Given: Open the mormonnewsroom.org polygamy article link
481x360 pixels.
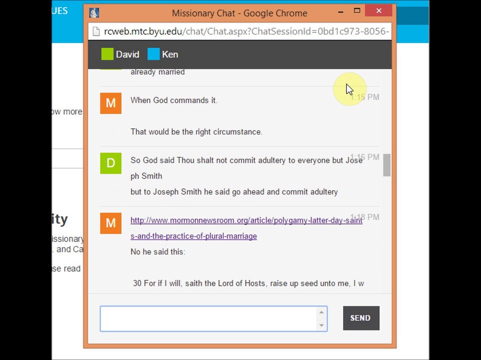Looking at the screenshot, I should [x=247, y=220].
